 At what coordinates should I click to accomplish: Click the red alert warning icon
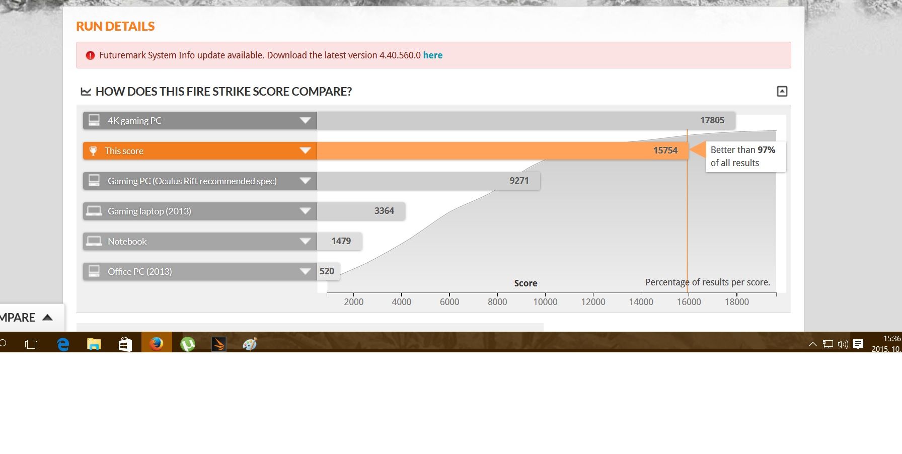[x=90, y=55]
